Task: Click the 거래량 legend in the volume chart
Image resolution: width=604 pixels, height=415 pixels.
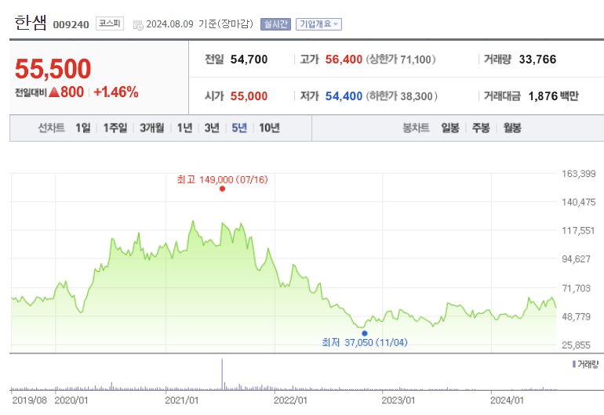Action: [585, 364]
